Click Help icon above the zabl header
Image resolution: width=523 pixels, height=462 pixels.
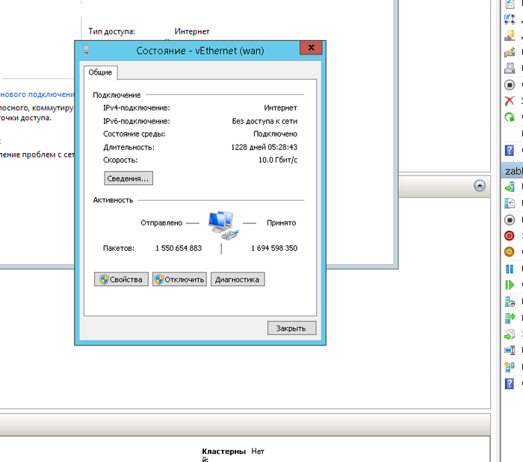pos(510,150)
